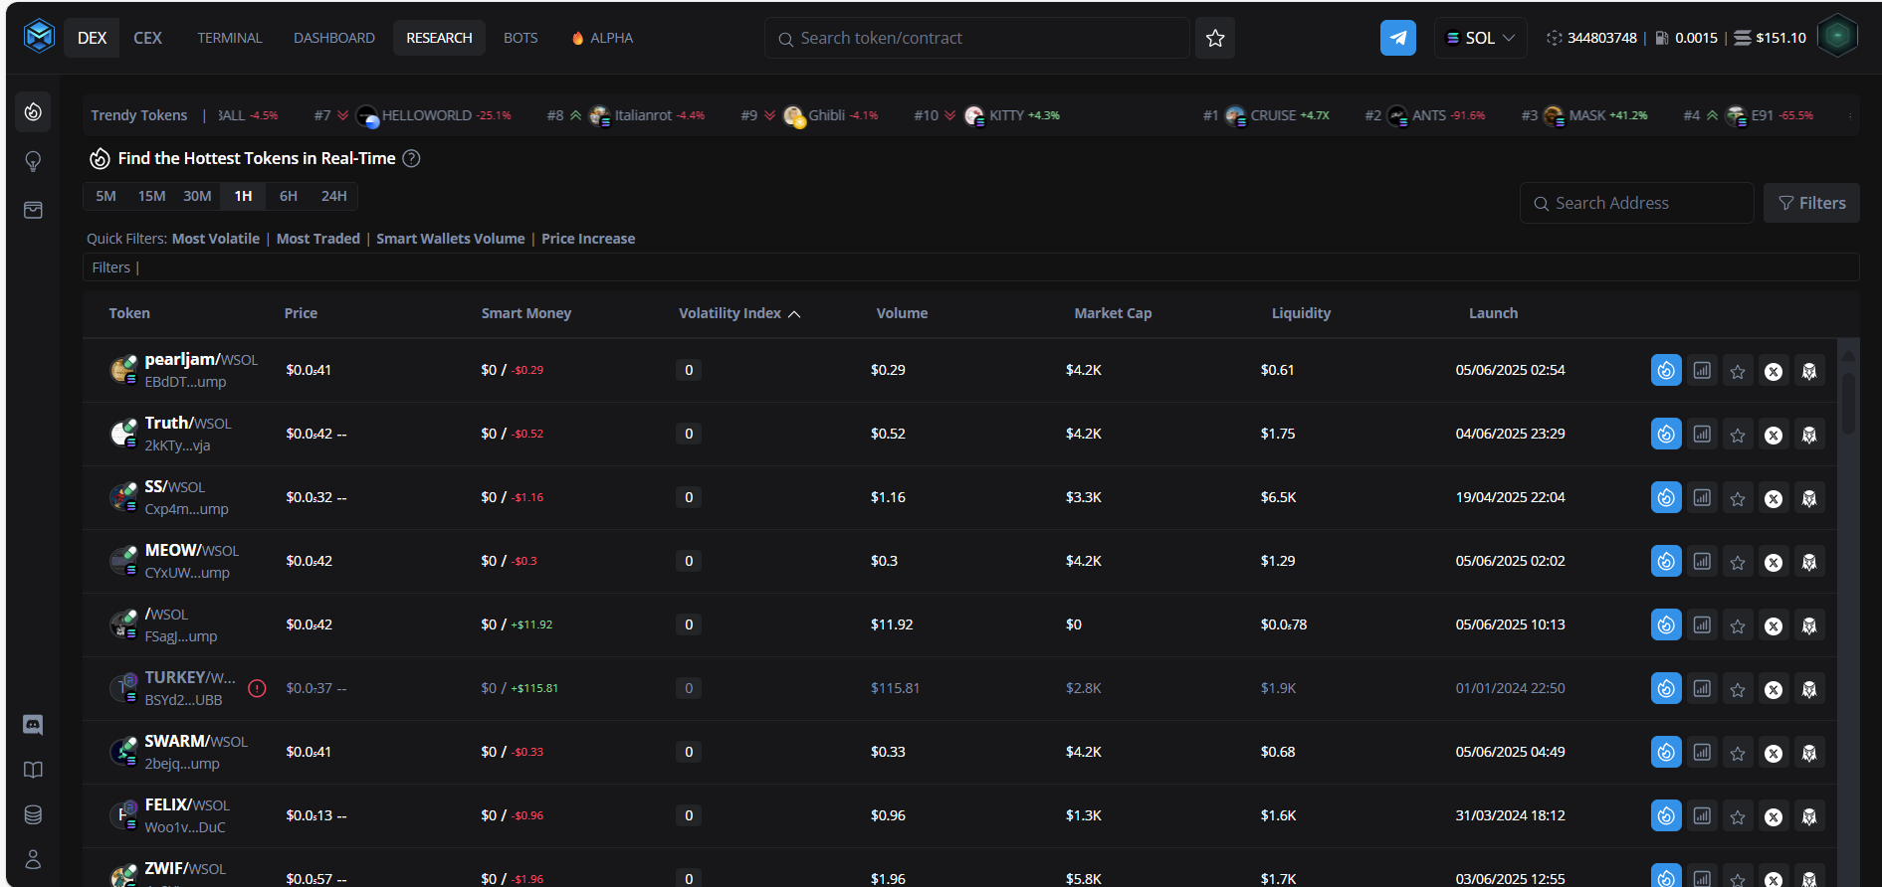Click the help question mark next to heading

(411, 158)
